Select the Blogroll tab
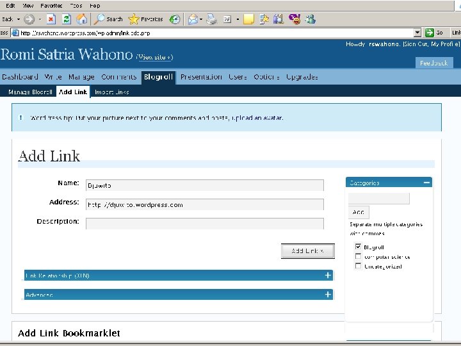 click(158, 78)
